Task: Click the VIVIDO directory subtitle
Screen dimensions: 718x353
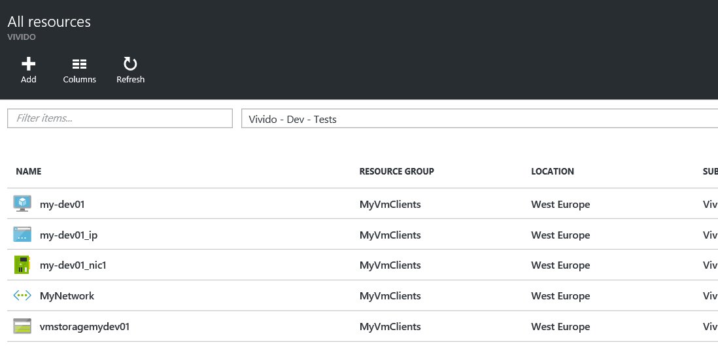Action: [x=22, y=37]
